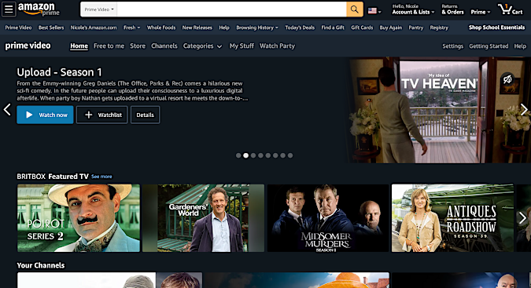This screenshot has height=288, width=531.
Task: Select the fourth carousel dot
Action: click(260, 155)
